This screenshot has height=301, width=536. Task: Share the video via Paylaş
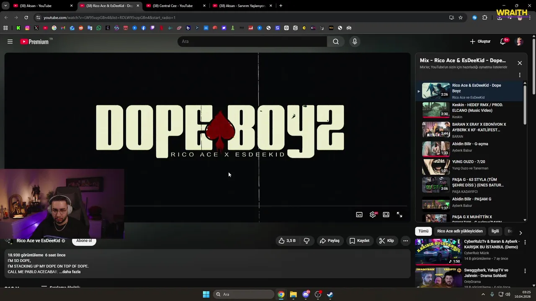tap(330, 241)
